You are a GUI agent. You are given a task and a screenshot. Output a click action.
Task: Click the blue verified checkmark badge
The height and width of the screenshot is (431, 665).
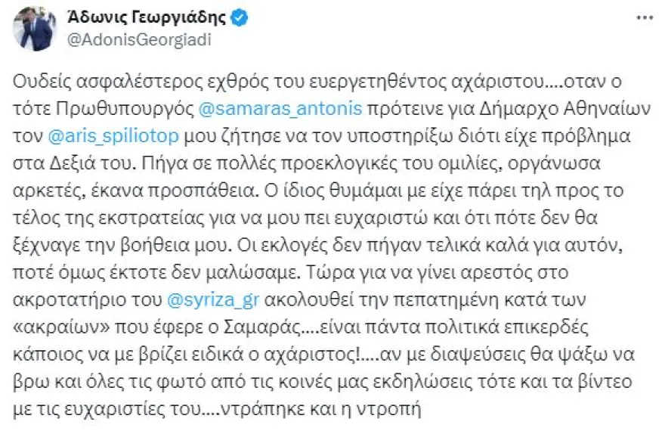point(240,18)
